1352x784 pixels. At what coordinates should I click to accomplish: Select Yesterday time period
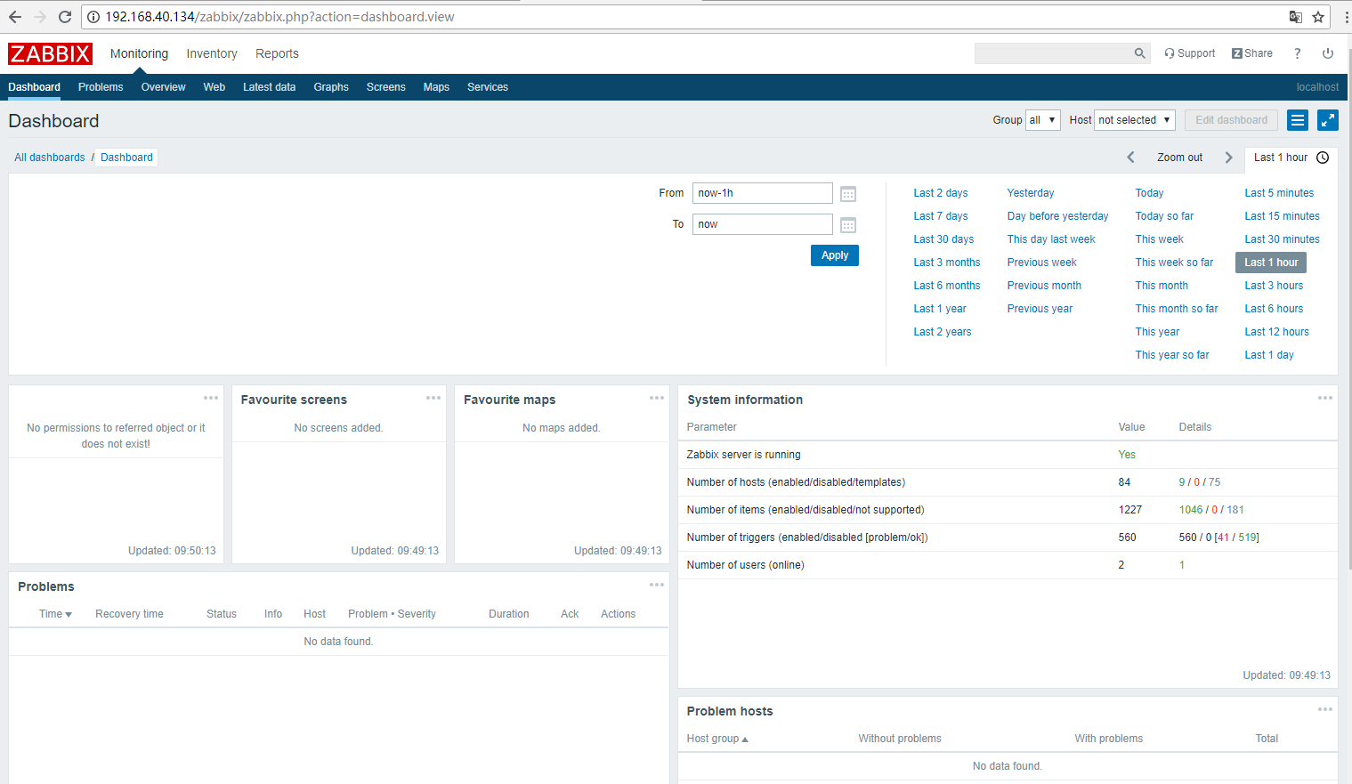(x=1031, y=193)
